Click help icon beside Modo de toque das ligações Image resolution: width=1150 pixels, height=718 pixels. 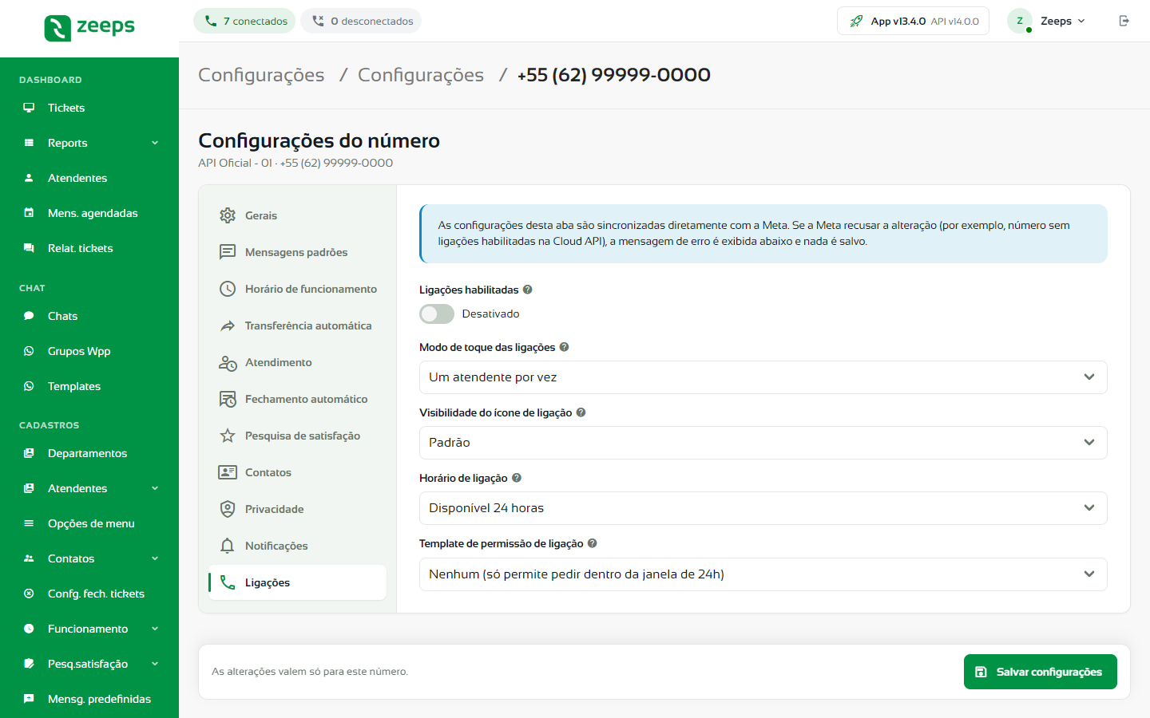[x=564, y=347]
